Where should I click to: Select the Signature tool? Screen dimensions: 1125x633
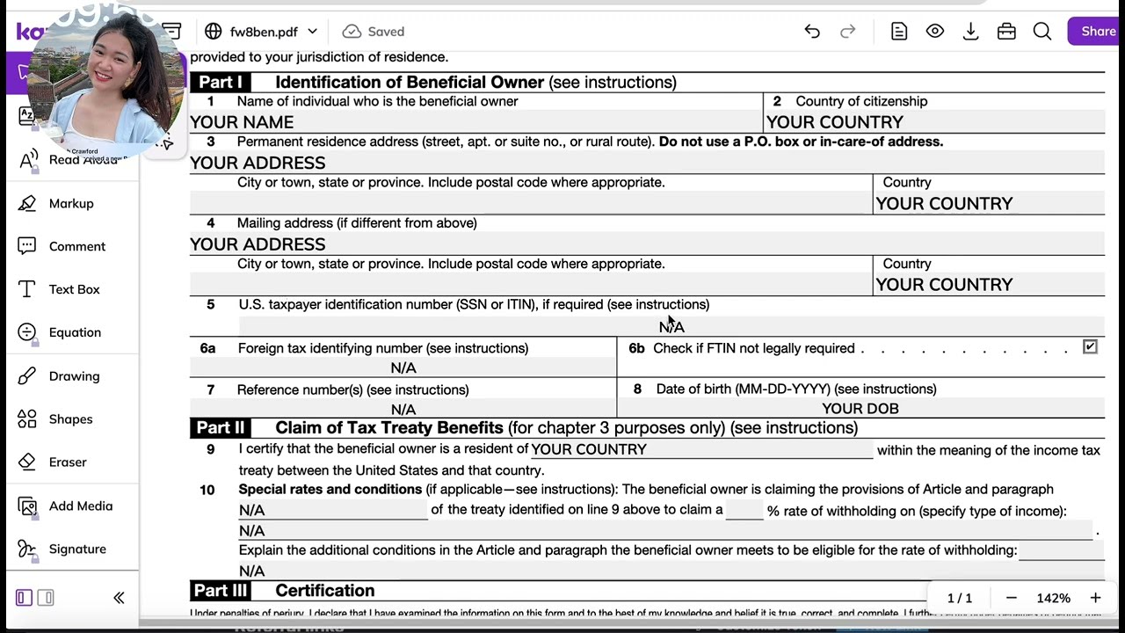pyautogui.click(x=72, y=549)
